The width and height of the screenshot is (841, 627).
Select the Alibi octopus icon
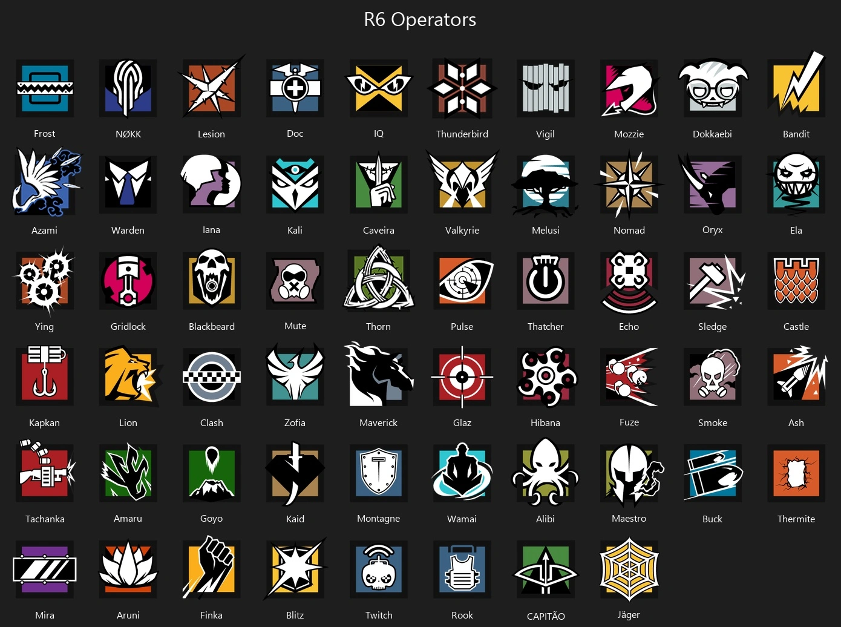point(546,472)
